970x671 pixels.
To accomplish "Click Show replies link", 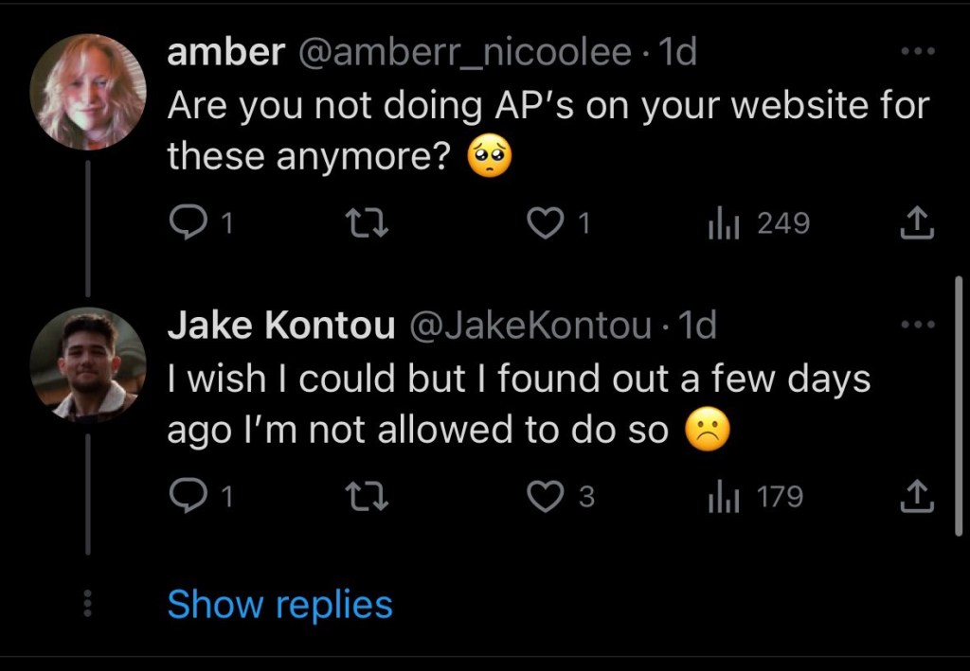I will [279, 605].
